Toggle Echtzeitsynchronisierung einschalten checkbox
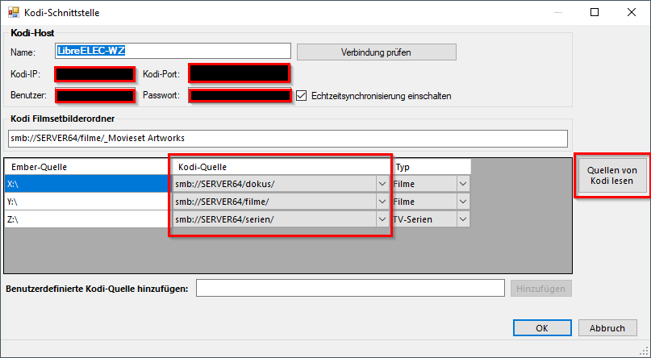The image size is (651, 358). [302, 96]
